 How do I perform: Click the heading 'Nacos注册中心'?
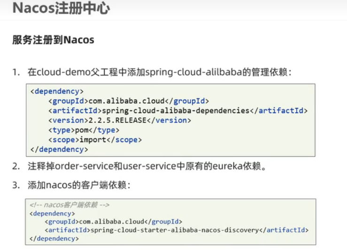[62, 8]
